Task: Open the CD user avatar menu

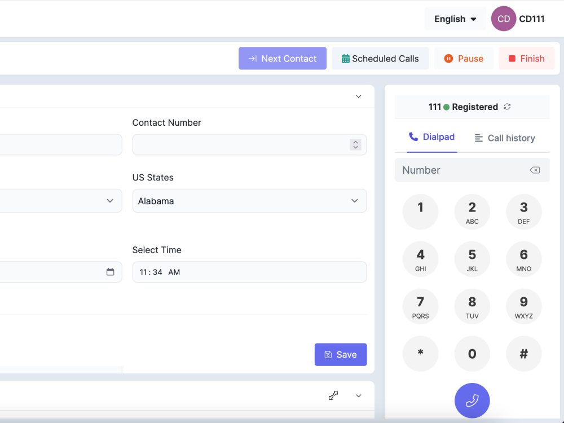Action: coord(504,19)
